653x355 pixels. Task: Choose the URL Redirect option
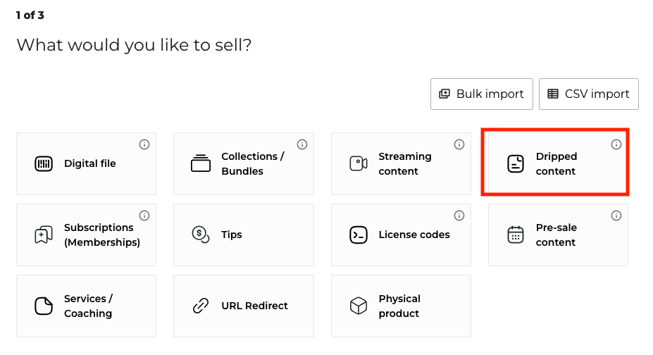coord(243,306)
